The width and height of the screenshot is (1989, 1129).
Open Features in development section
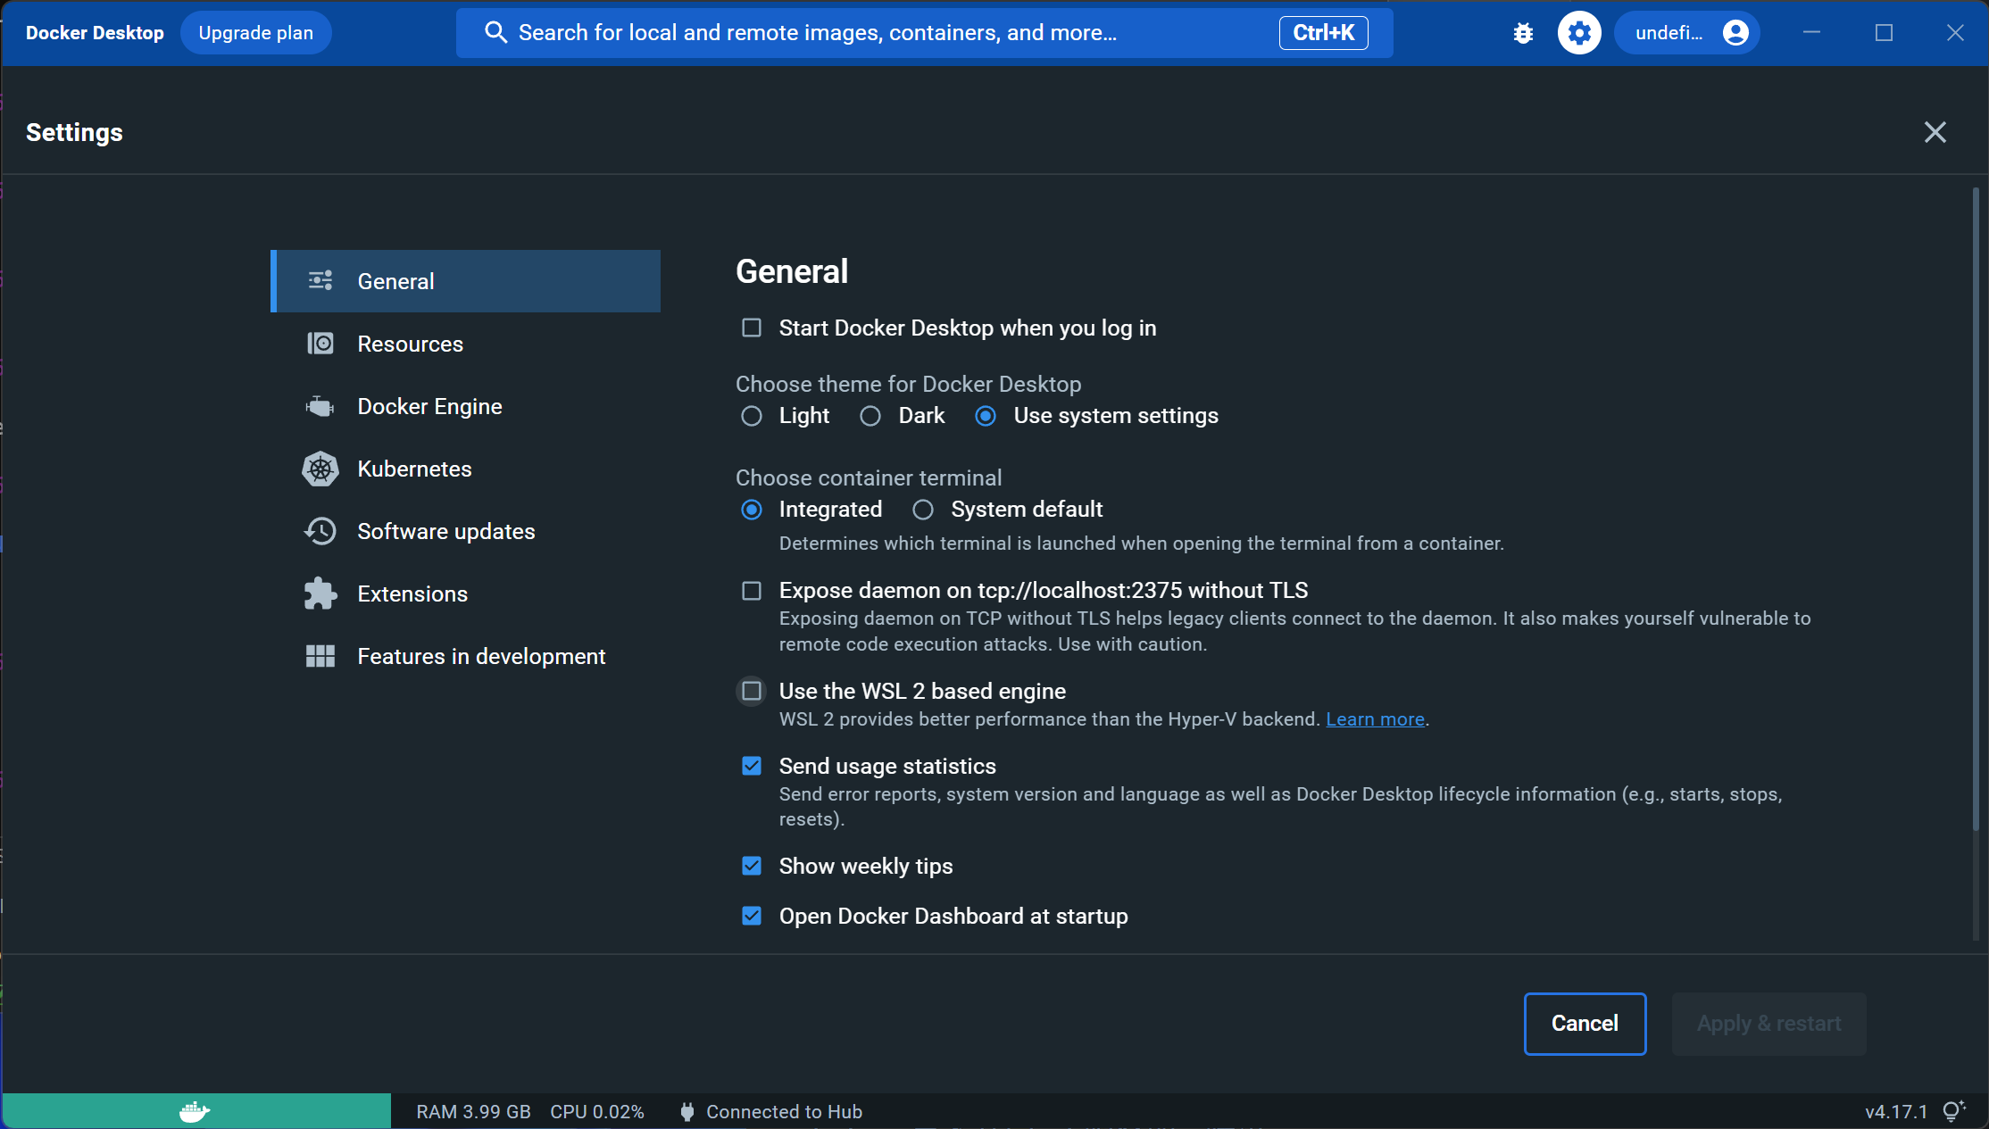[x=481, y=656]
